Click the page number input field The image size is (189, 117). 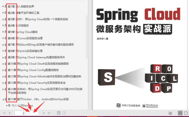click(27, 113)
